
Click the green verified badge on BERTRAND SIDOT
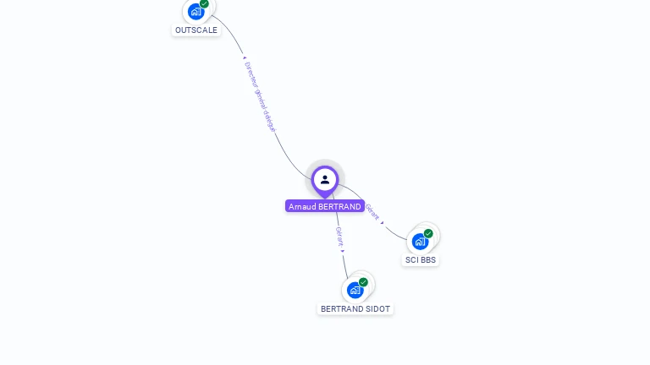tap(363, 282)
